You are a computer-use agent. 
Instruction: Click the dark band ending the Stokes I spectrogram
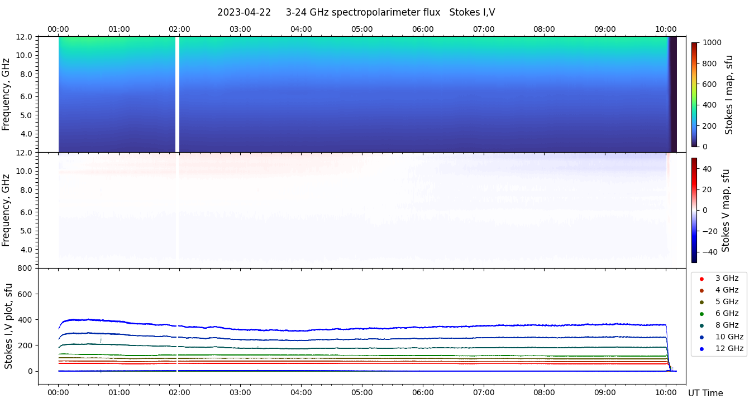673,94
